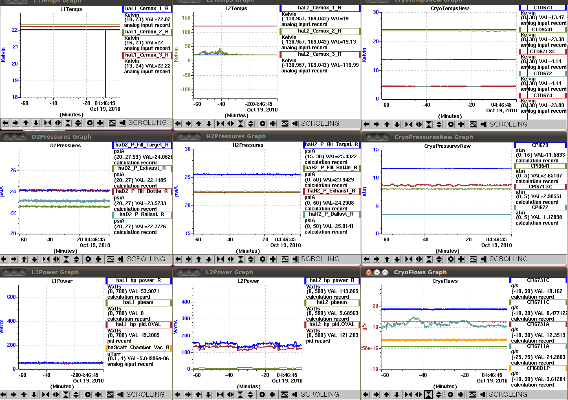Select the haL1_Cernox_1_R legend entry
This screenshot has height=400, width=568.
pos(147,9)
